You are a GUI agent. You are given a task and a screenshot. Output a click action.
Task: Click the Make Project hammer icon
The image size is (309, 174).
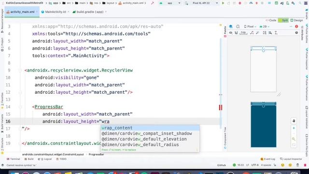click(153, 3)
